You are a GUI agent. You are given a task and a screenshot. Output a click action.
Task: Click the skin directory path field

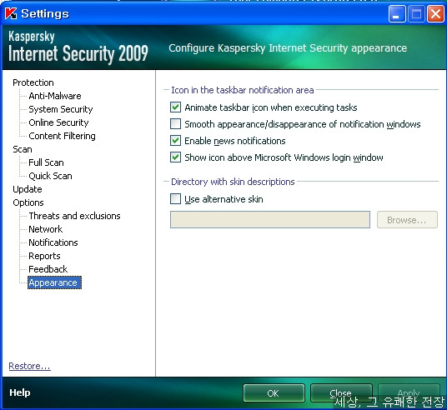pos(270,219)
